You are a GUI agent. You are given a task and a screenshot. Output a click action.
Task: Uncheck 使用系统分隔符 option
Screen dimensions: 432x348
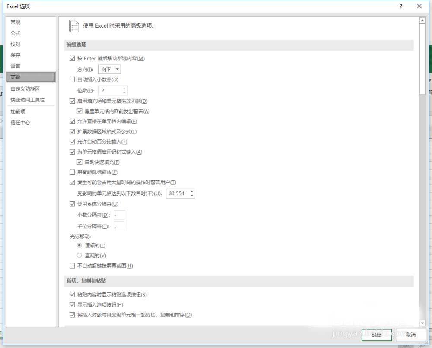click(72, 204)
